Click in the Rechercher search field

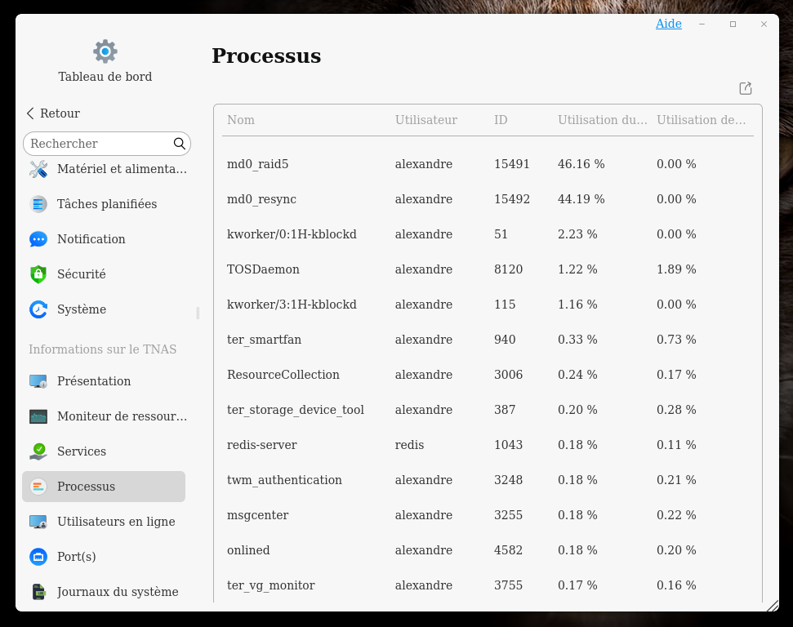pos(98,144)
